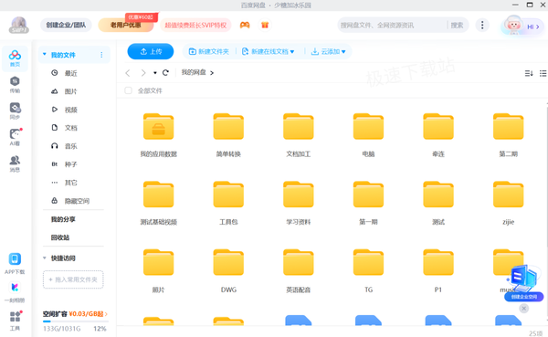Select 文档 in the sidebar
The height and width of the screenshot is (337, 548).
(70, 128)
